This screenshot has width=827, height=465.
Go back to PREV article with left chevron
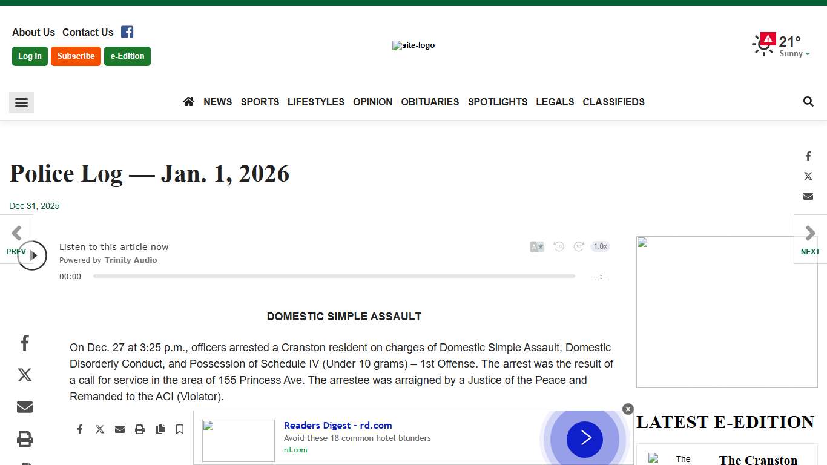click(x=18, y=232)
